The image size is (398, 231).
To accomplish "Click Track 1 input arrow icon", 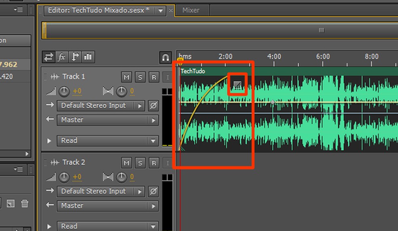I will pos(50,105).
